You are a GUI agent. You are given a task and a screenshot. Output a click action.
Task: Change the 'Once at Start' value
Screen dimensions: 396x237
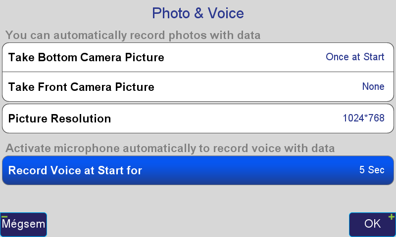point(354,57)
